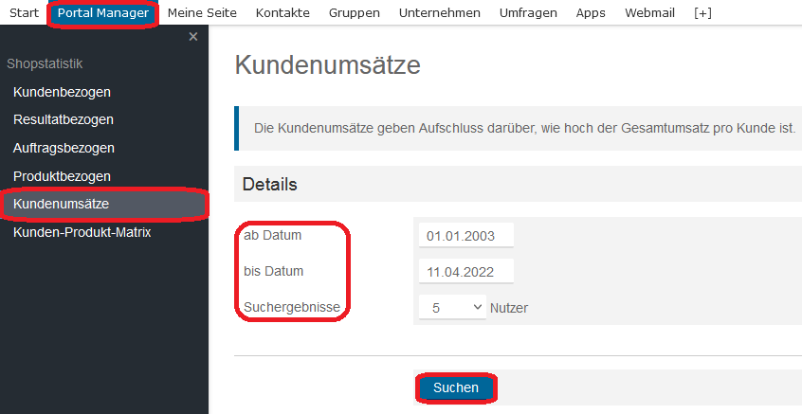Click the Kundenumsätze description info text
This screenshot has height=414, width=802.
tap(525, 128)
